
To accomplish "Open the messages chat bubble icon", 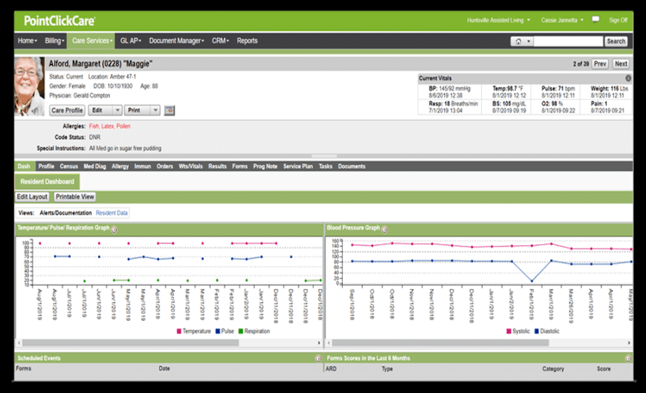I will (x=596, y=20).
